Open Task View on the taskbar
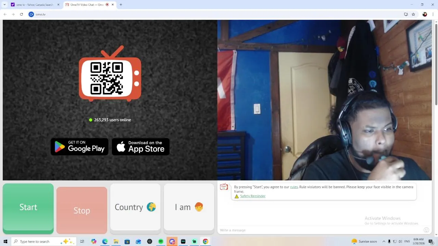 coord(82,242)
